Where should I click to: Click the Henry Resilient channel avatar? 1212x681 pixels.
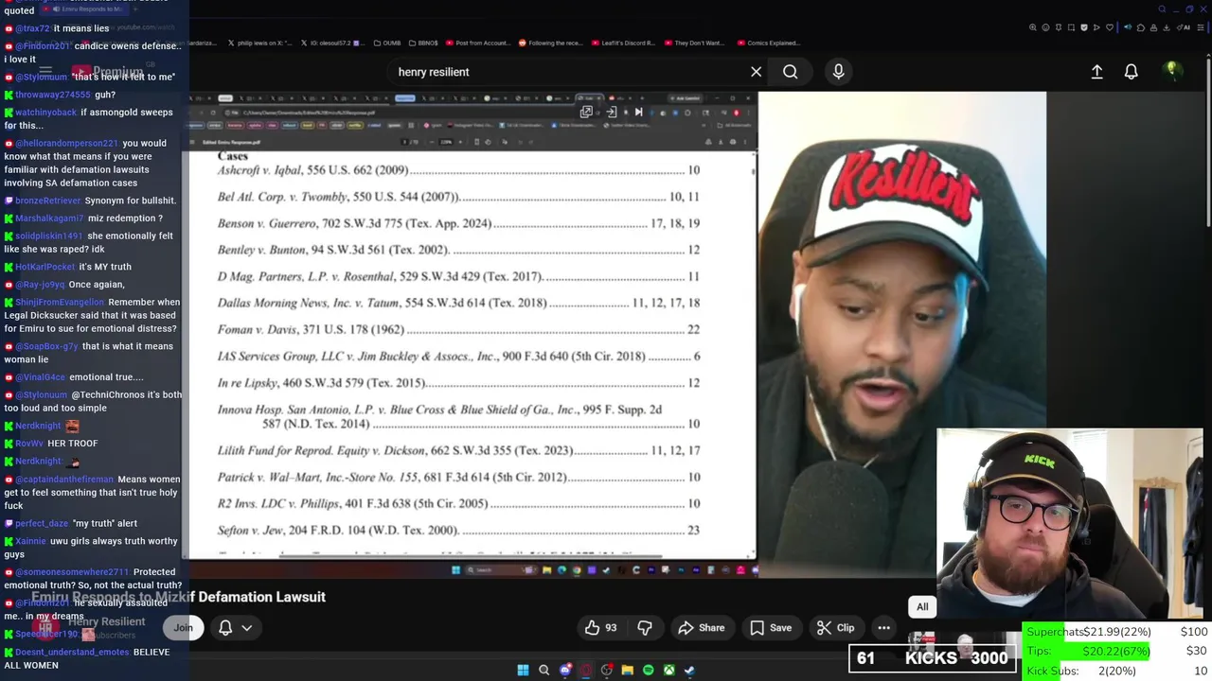click(45, 626)
